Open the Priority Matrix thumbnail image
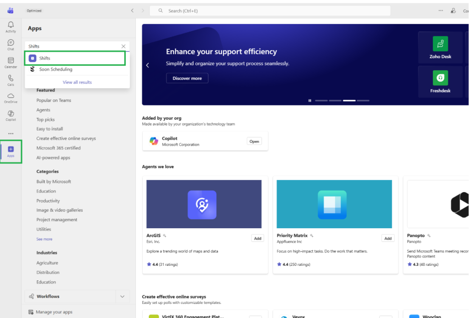469x318 pixels. [334, 204]
